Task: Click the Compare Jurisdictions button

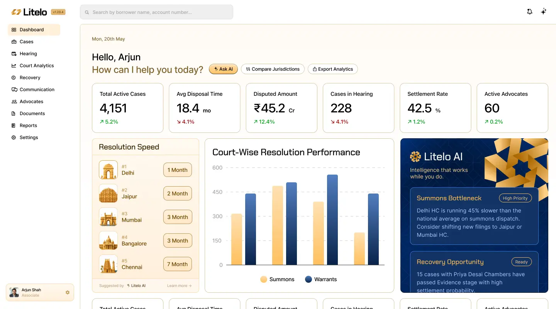Action: [273, 69]
